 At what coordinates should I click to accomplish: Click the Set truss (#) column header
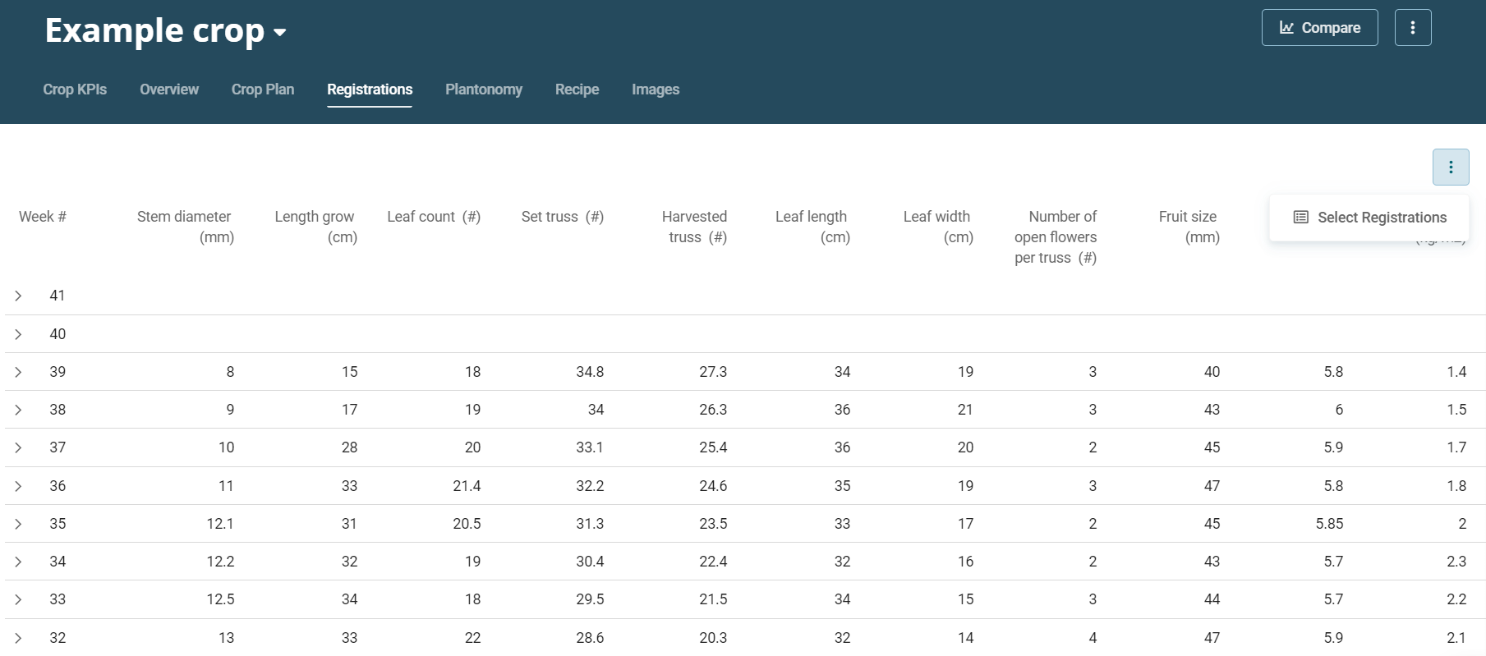pos(563,217)
